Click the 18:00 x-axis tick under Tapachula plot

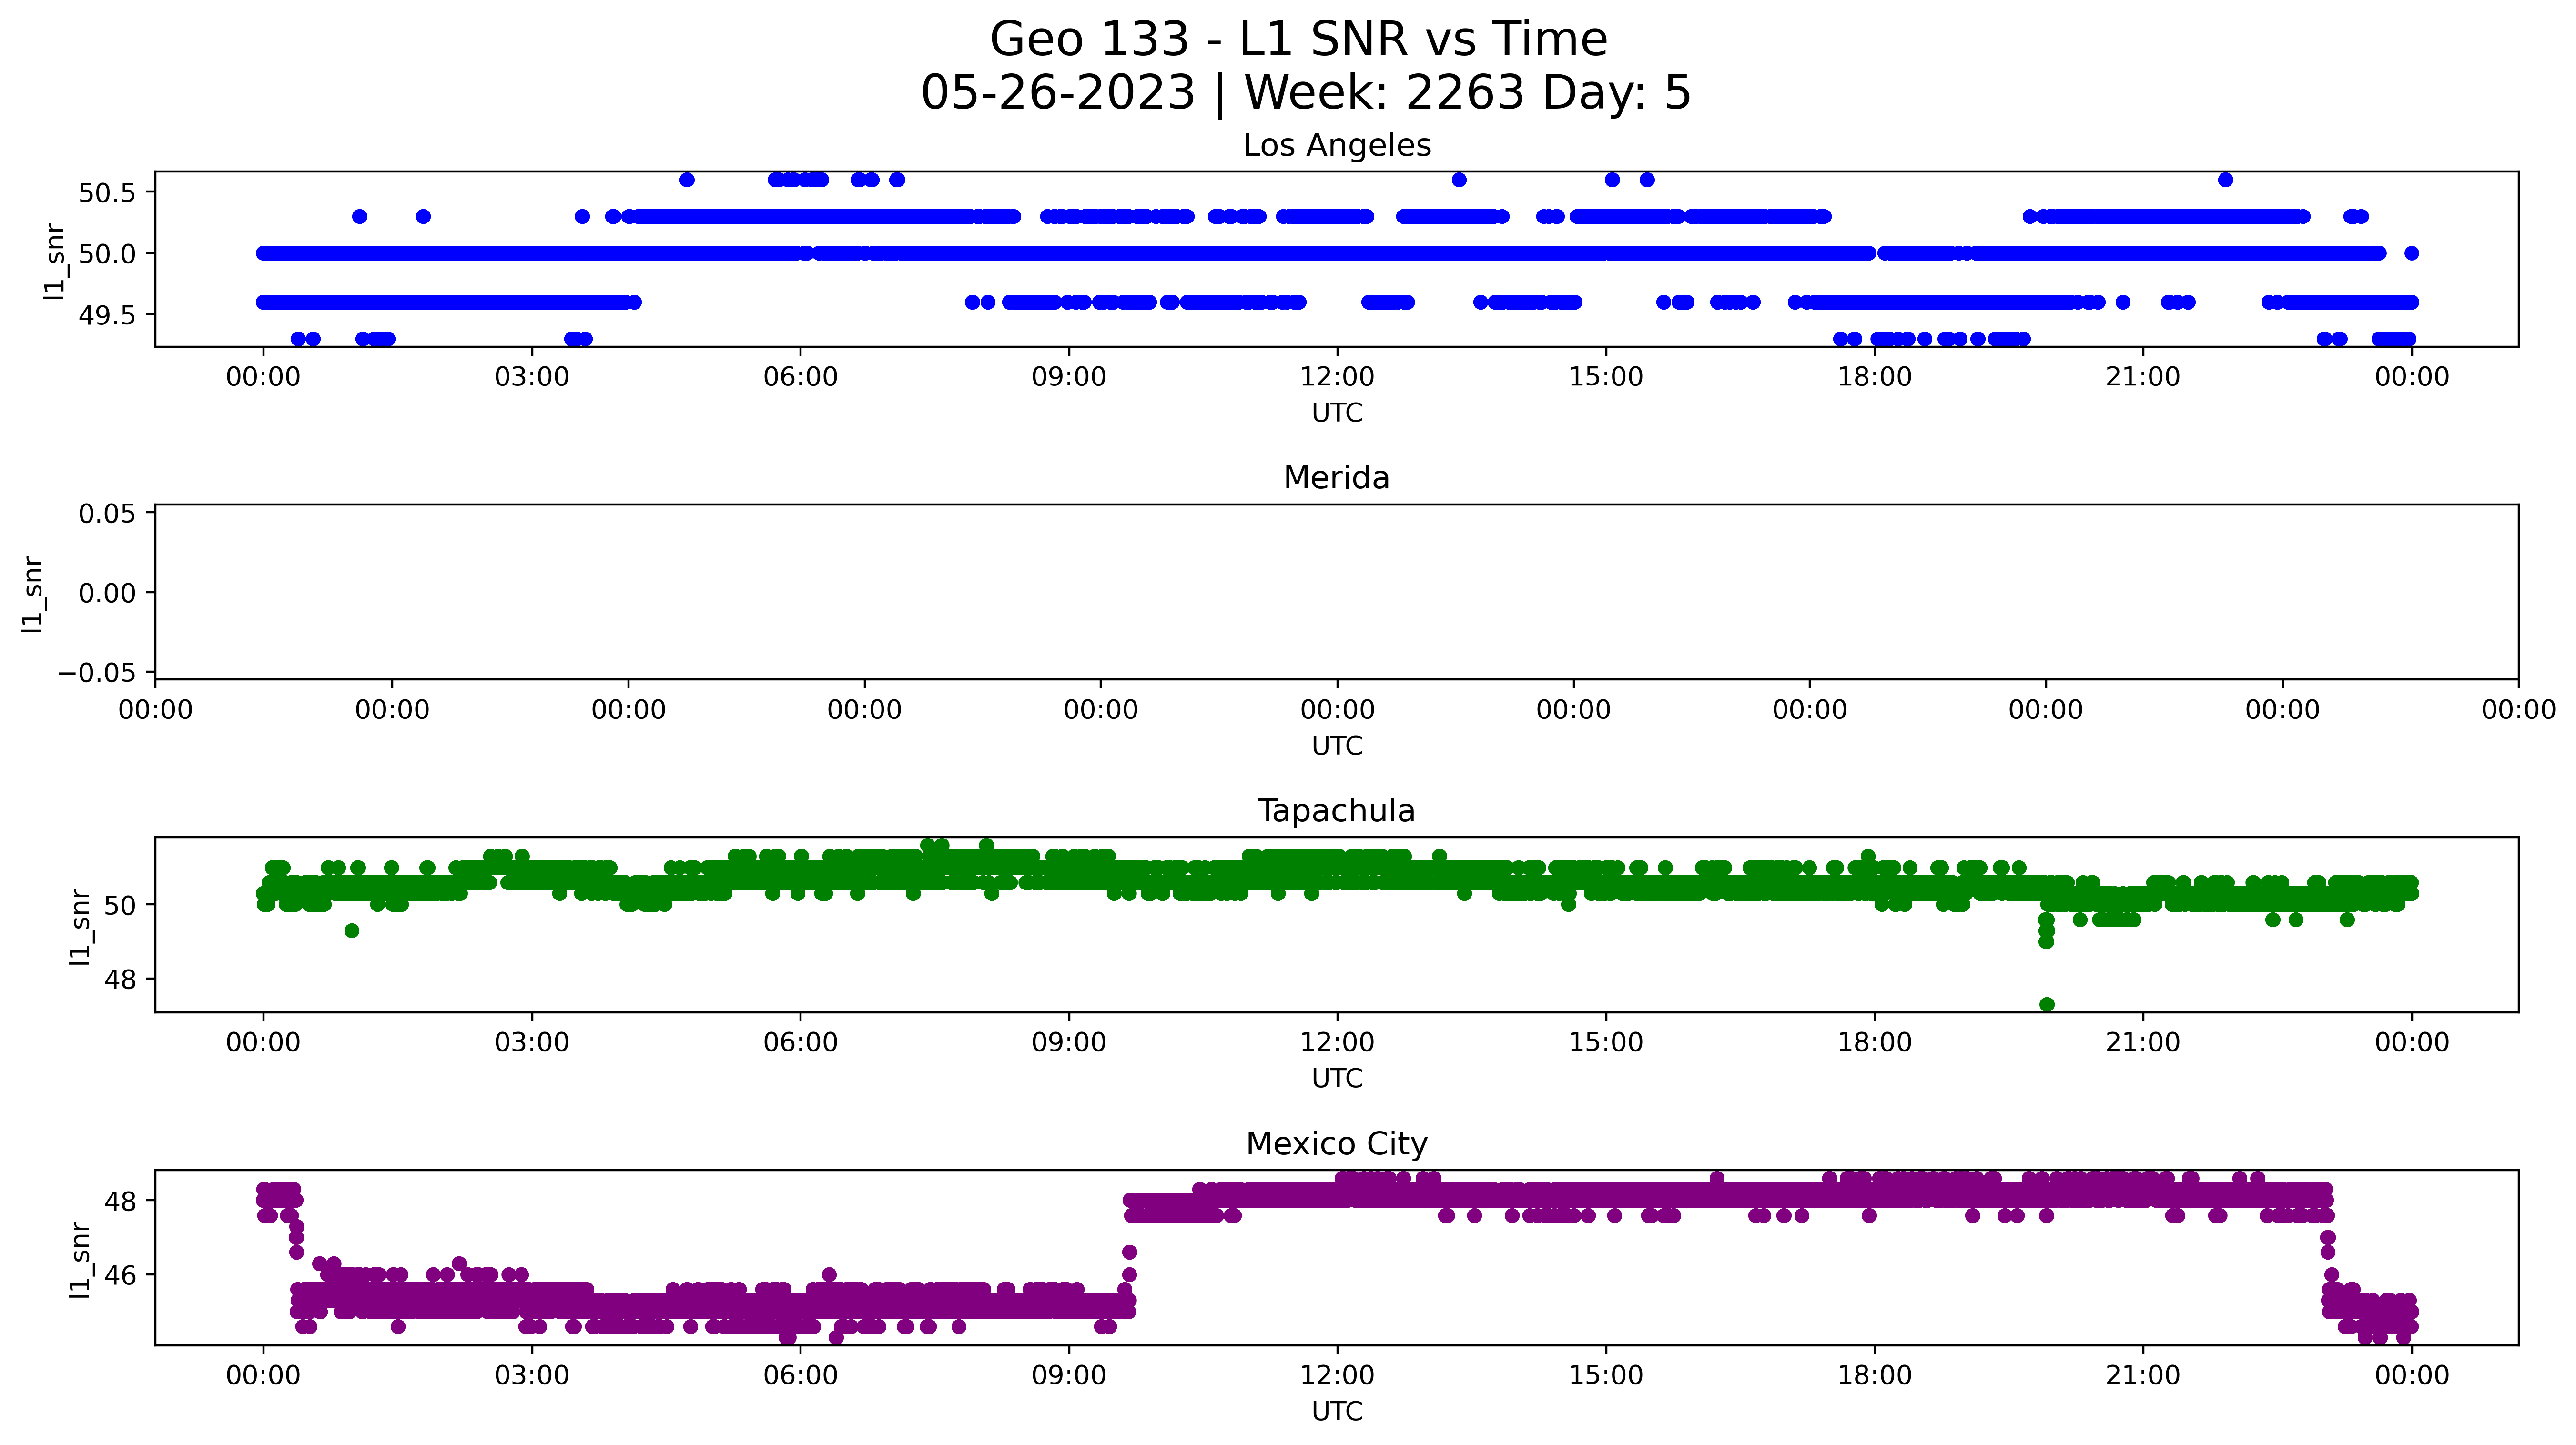tap(1874, 1043)
